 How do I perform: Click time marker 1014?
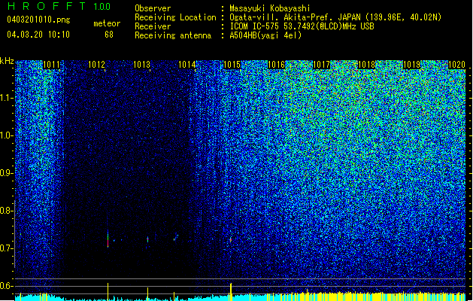(x=186, y=65)
